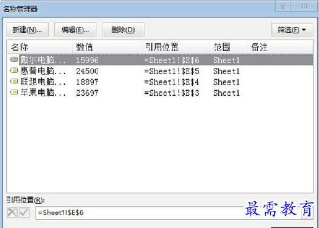319x228 pixels.
Task: Click the 删除(D) button
Action: (123, 30)
